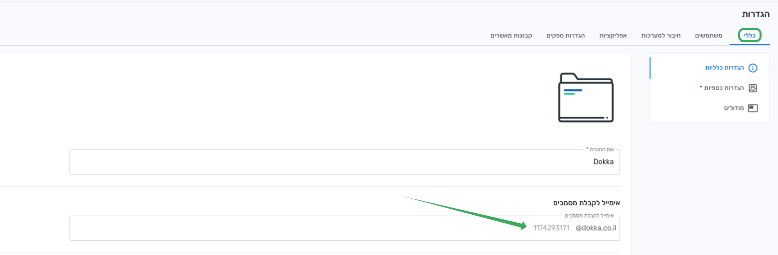Open the כללי tab
This screenshot has width=778, height=255.
[x=750, y=36]
